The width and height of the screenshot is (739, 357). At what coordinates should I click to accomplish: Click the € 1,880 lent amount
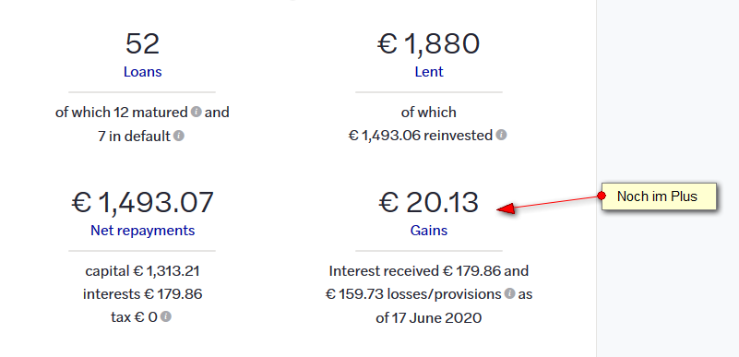[429, 43]
